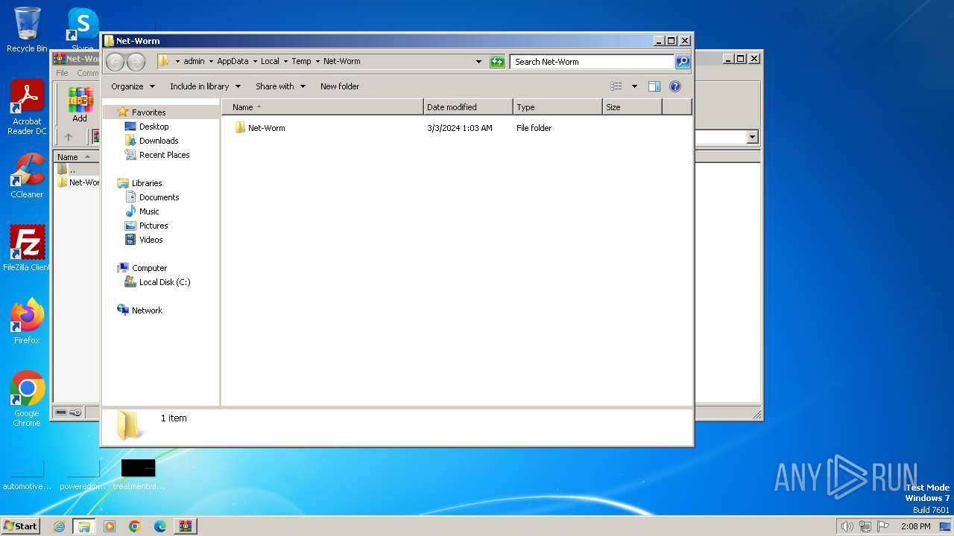Click WinRAR up-one-level arrow
954x536 pixels.
tap(69, 137)
